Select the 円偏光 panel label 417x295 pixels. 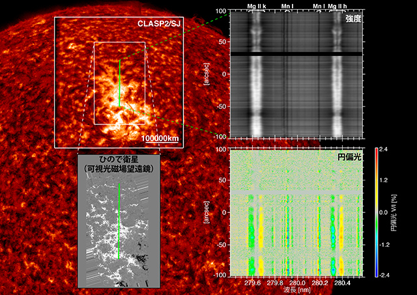[349, 157]
